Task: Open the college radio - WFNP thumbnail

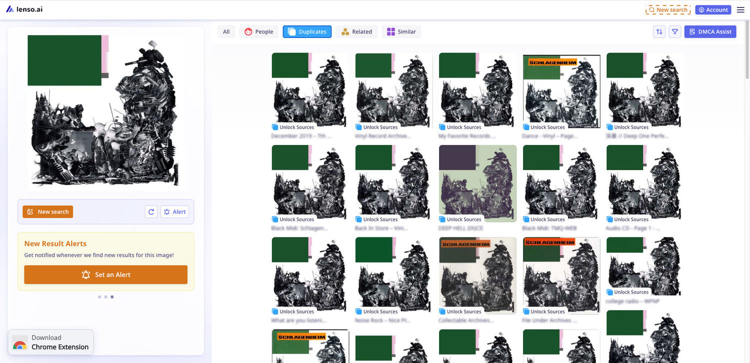Action: click(x=645, y=265)
